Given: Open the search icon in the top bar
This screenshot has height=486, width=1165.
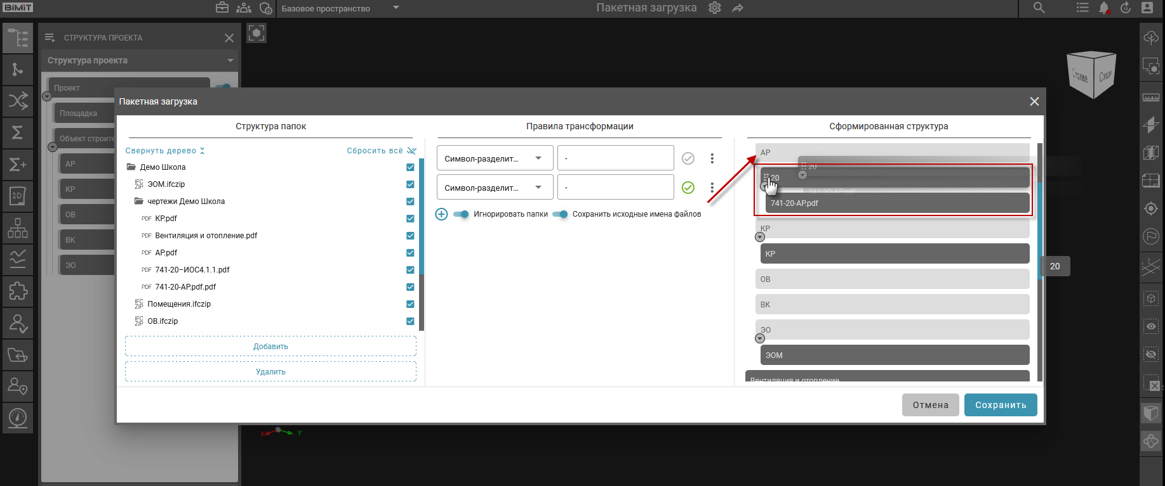Looking at the screenshot, I should (x=1039, y=8).
